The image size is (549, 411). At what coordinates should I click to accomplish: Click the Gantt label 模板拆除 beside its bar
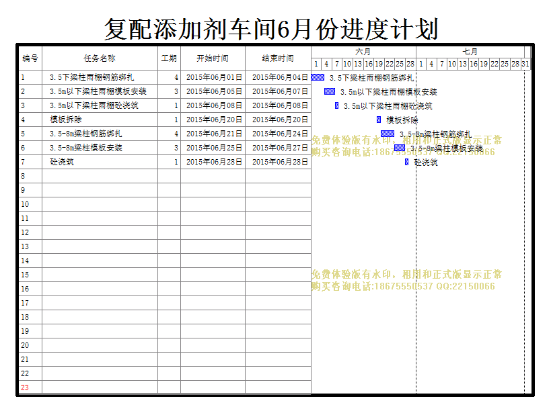(x=402, y=120)
